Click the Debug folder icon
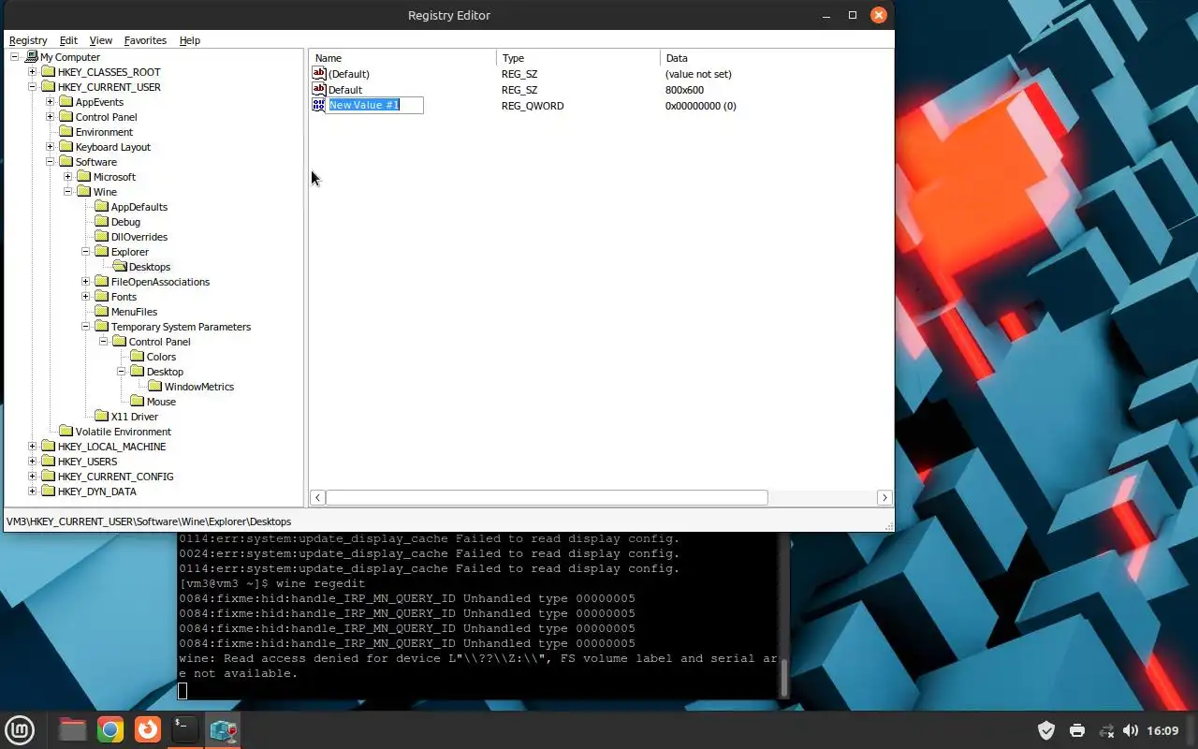 click(102, 222)
